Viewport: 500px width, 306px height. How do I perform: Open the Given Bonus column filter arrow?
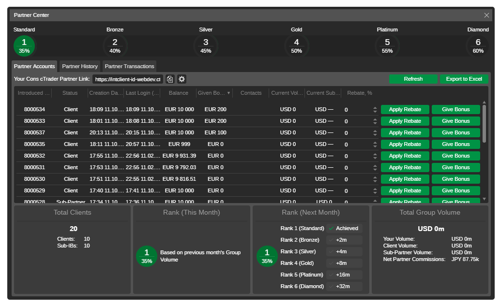[x=228, y=93]
